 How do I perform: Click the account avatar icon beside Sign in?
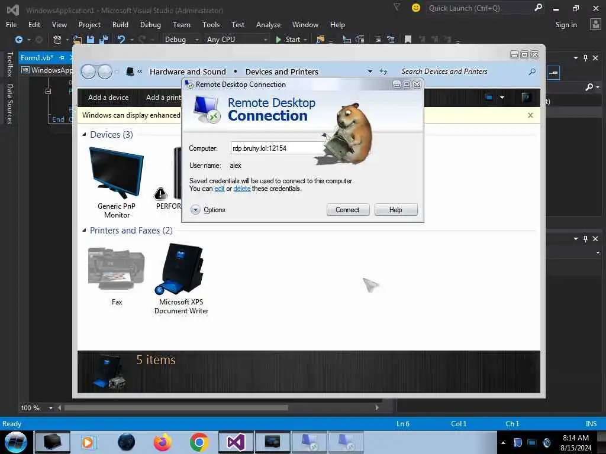[595, 24]
